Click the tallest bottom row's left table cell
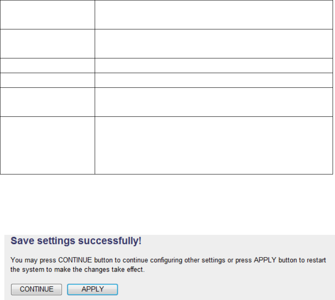This screenshot has width=335, height=300. (x=48, y=145)
